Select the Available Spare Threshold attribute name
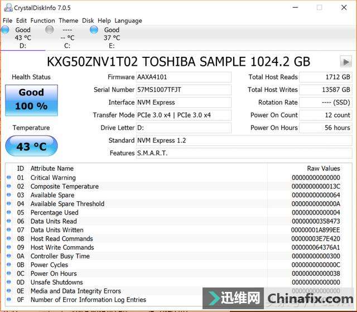This screenshot has height=312, width=357. coord(67,204)
